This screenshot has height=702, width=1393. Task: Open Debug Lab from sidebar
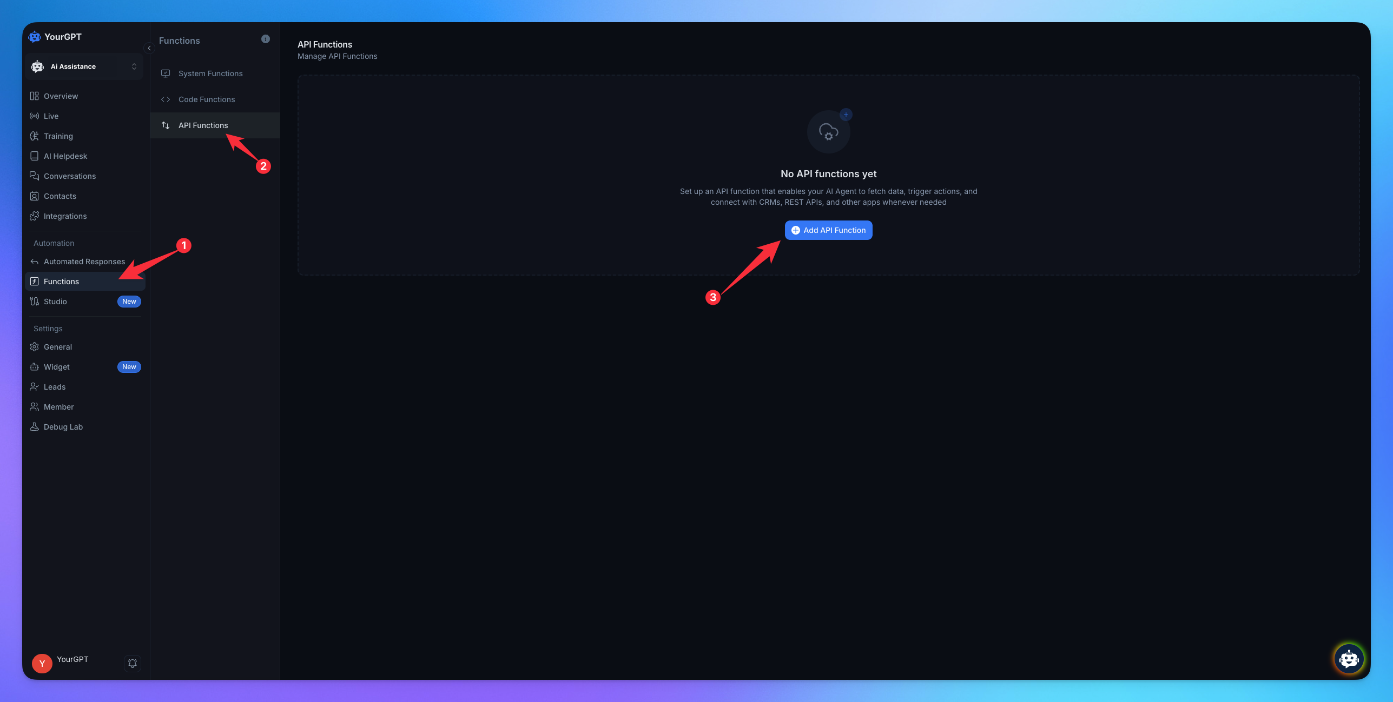63,427
